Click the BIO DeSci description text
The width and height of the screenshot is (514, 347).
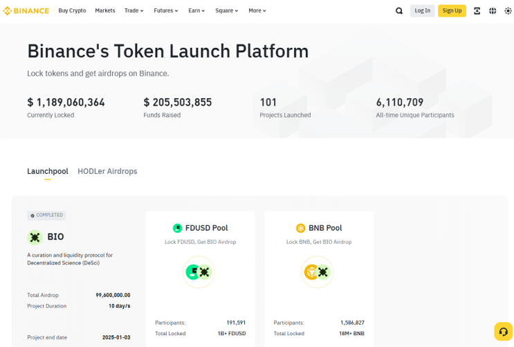click(70, 259)
